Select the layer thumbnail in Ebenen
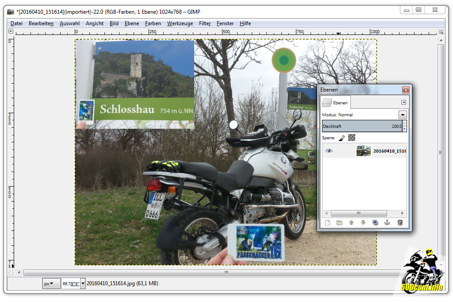The width and height of the screenshot is (453, 302). point(364,151)
